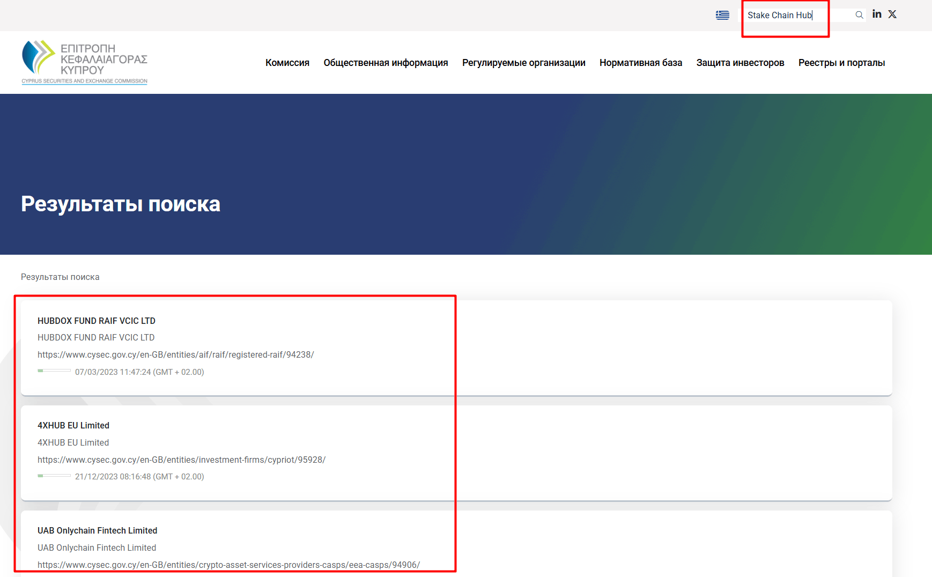Open the eea-casps/94906 URL link
Screen dimensions: 932x577
coord(229,565)
